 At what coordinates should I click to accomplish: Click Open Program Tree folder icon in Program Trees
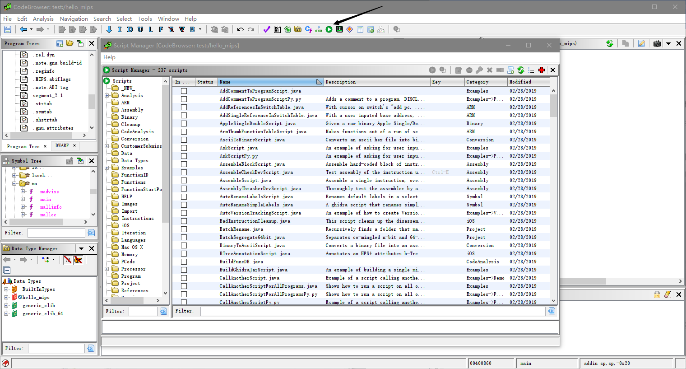[70, 43]
